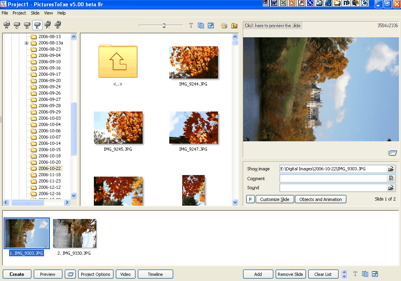Open Objects and Animation editor
The height and width of the screenshot is (281, 401).
pos(321,199)
